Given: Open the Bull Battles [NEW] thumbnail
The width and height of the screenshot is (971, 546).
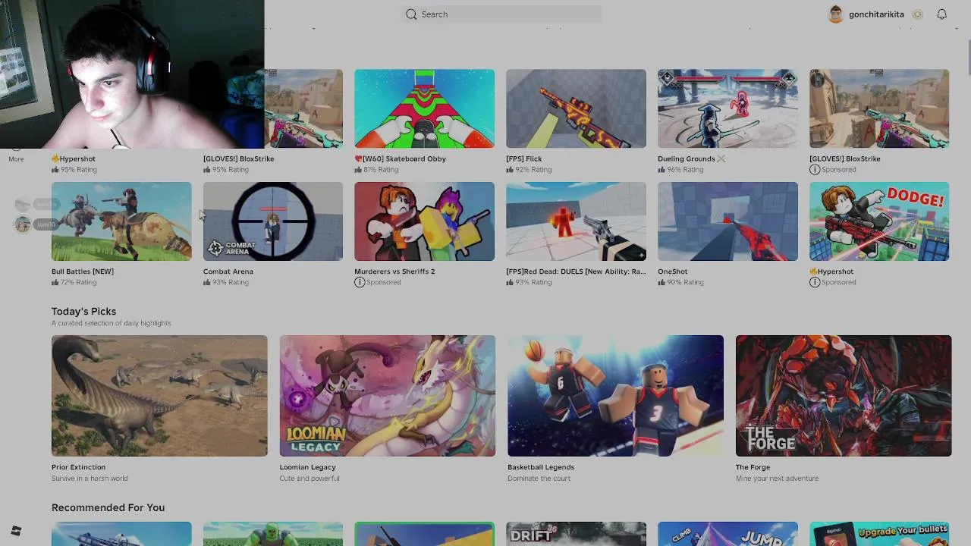Looking at the screenshot, I should pos(121,221).
